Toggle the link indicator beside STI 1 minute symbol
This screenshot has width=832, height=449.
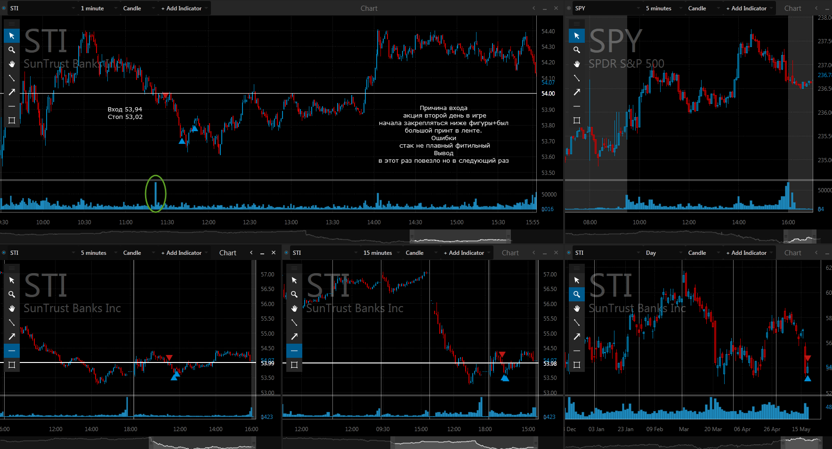point(4,8)
